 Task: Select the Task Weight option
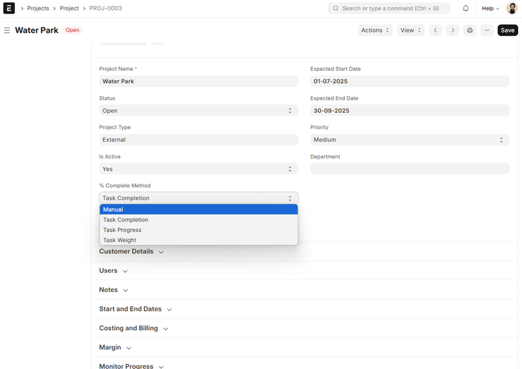point(198,240)
